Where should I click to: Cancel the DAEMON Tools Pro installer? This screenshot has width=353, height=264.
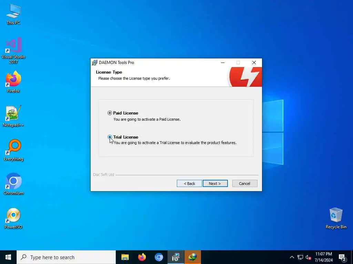[245, 184]
